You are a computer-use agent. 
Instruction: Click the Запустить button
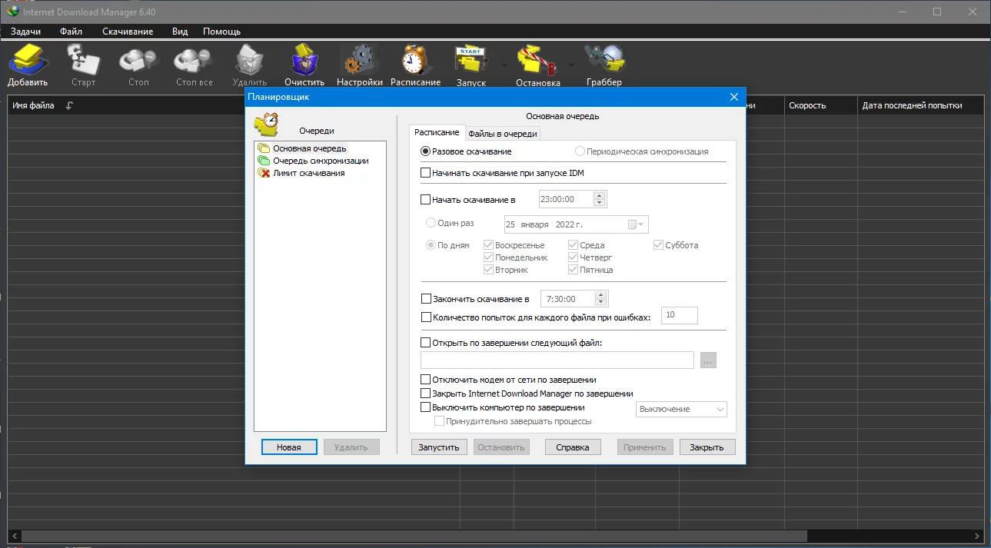click(439, 447)
